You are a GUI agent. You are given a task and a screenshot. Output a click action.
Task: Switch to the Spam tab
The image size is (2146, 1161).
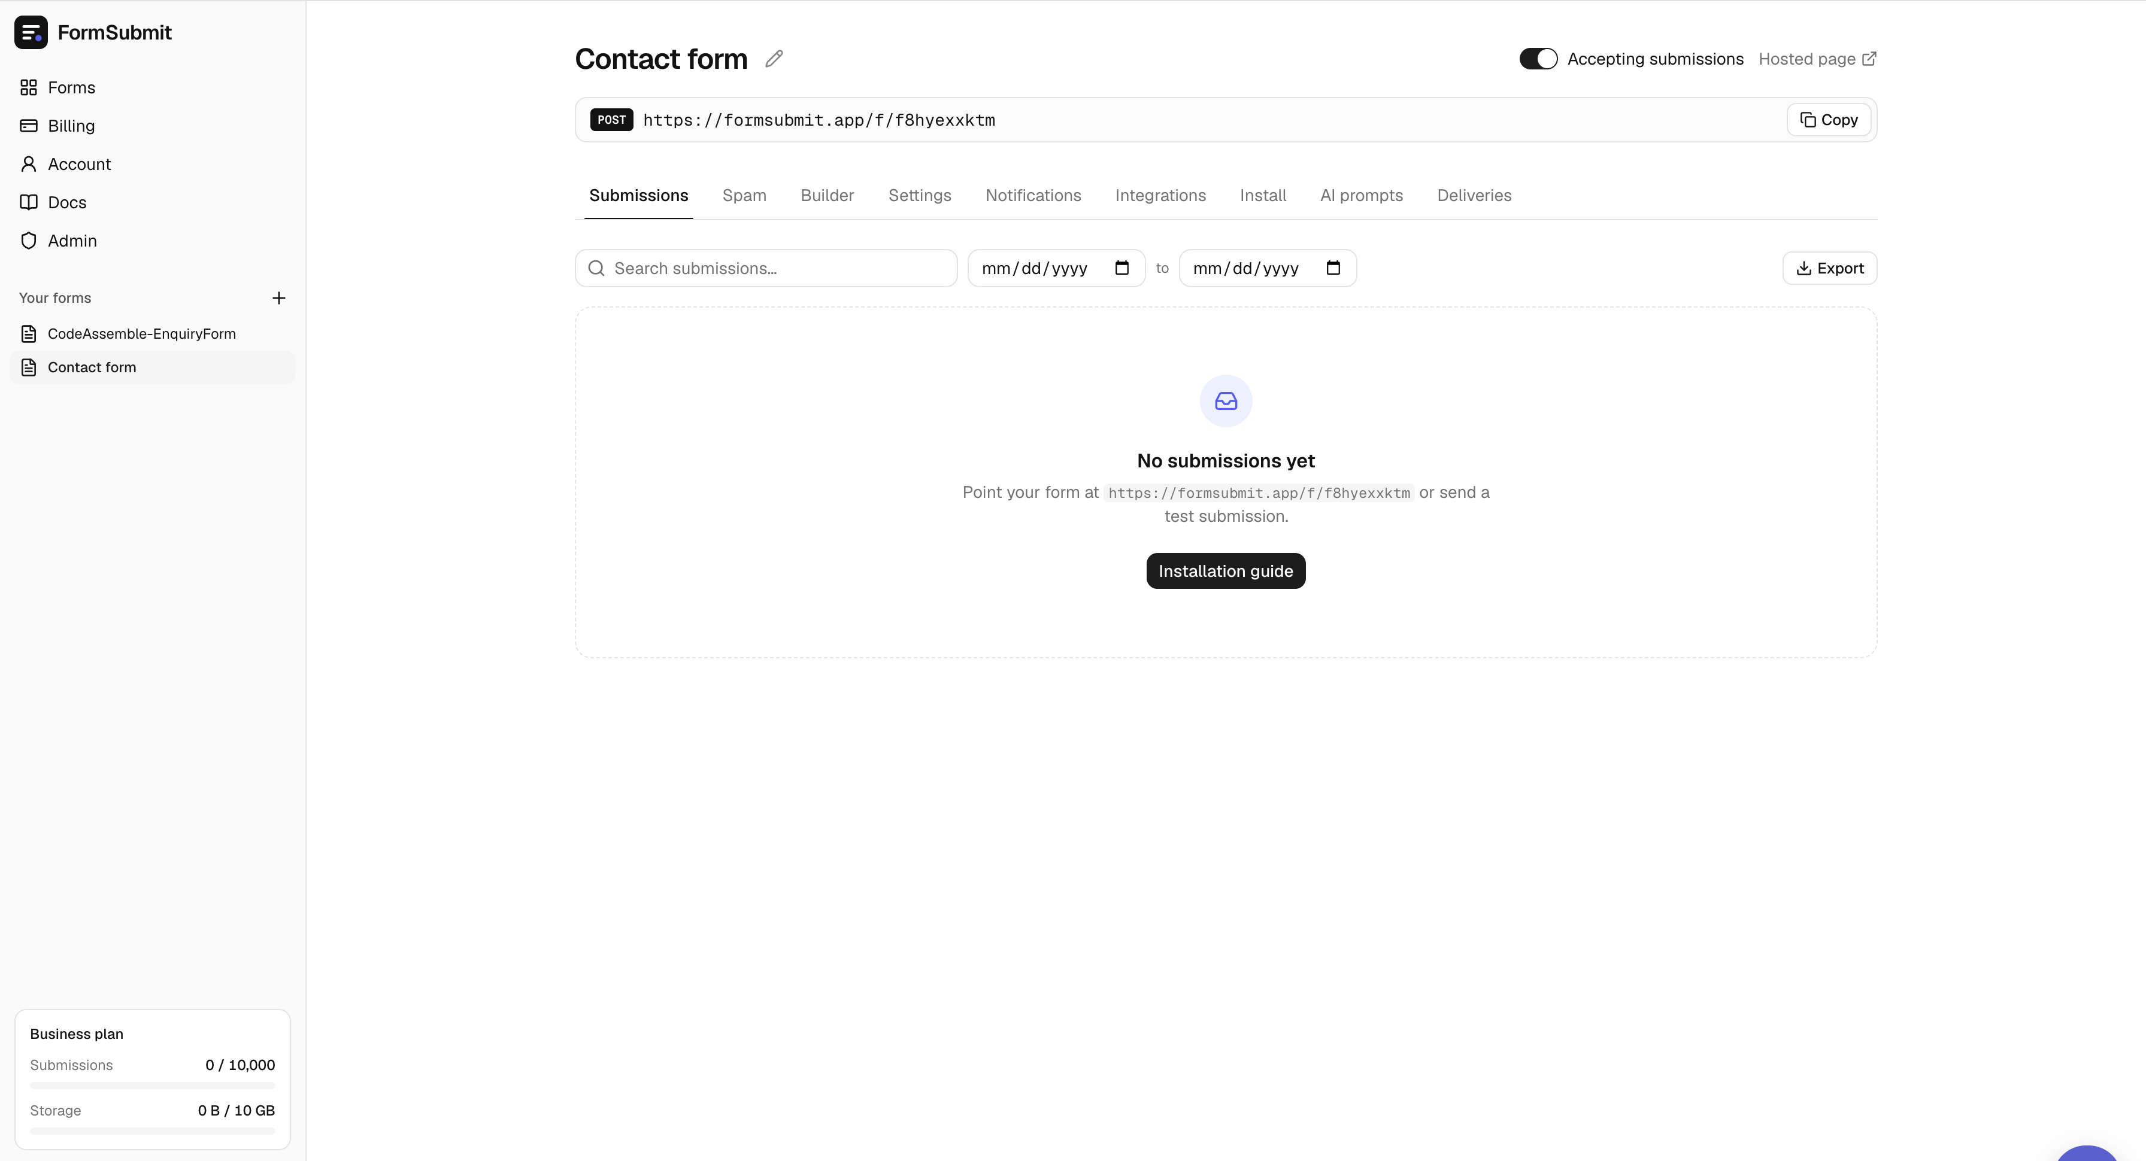point(744,196)
